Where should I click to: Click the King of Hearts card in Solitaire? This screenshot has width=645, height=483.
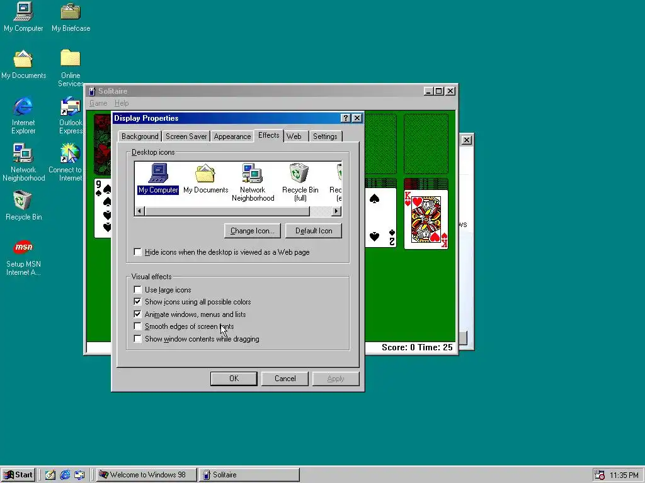tap(426, 219)
